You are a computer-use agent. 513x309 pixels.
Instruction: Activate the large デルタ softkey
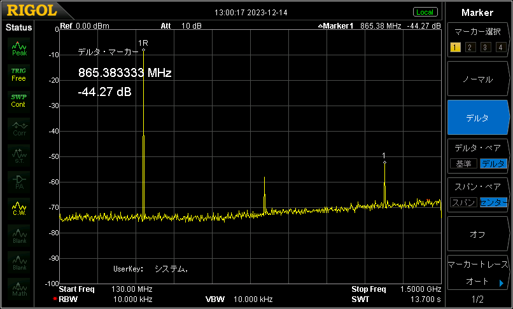pos(478,118)
